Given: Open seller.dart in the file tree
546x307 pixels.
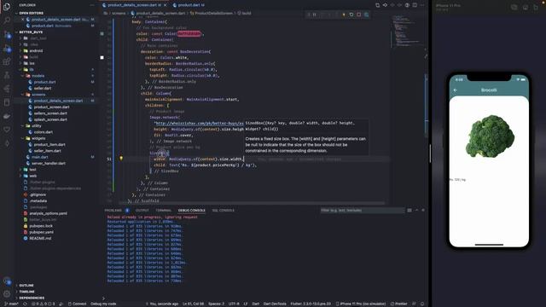Looking at the screenshot, I should [55, 89].
